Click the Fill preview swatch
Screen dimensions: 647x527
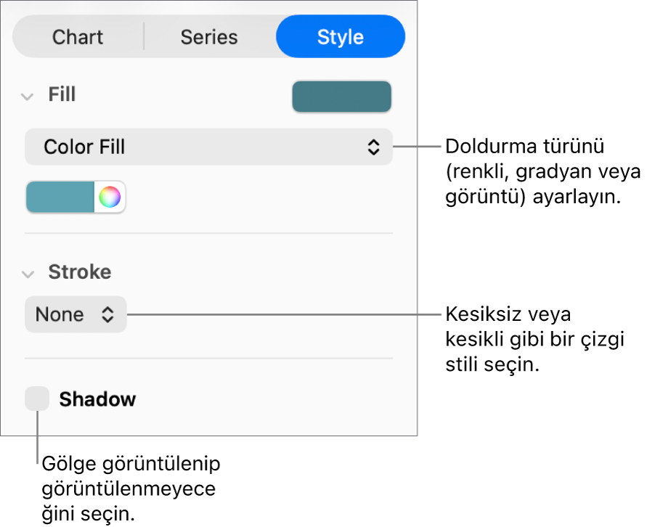point(341,97)
